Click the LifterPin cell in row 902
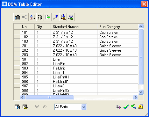Image resolution: width=149 pixels, height=117 pixels. pos(74,64)
